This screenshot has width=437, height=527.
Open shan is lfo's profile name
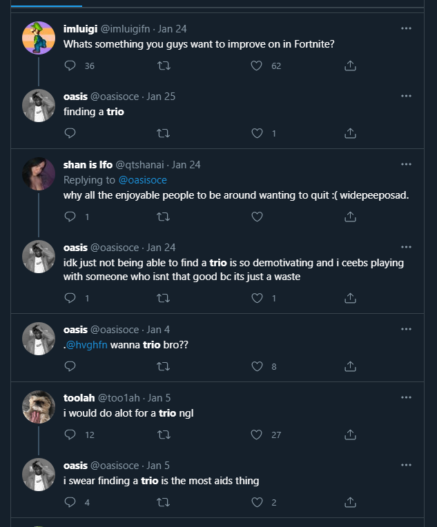pyautogui.click(x=88, y=165)
